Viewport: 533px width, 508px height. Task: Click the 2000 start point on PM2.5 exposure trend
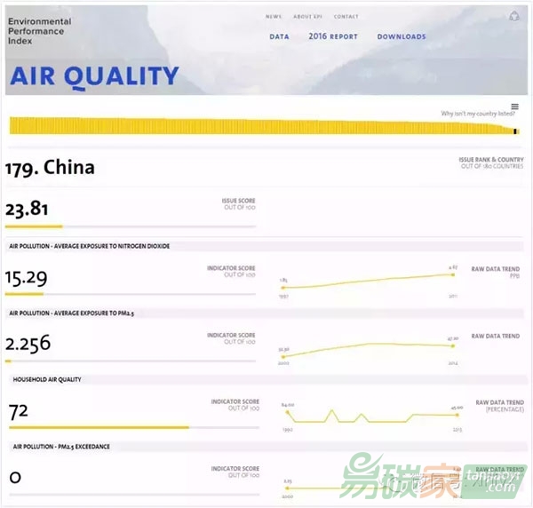(x=283, y=357)
